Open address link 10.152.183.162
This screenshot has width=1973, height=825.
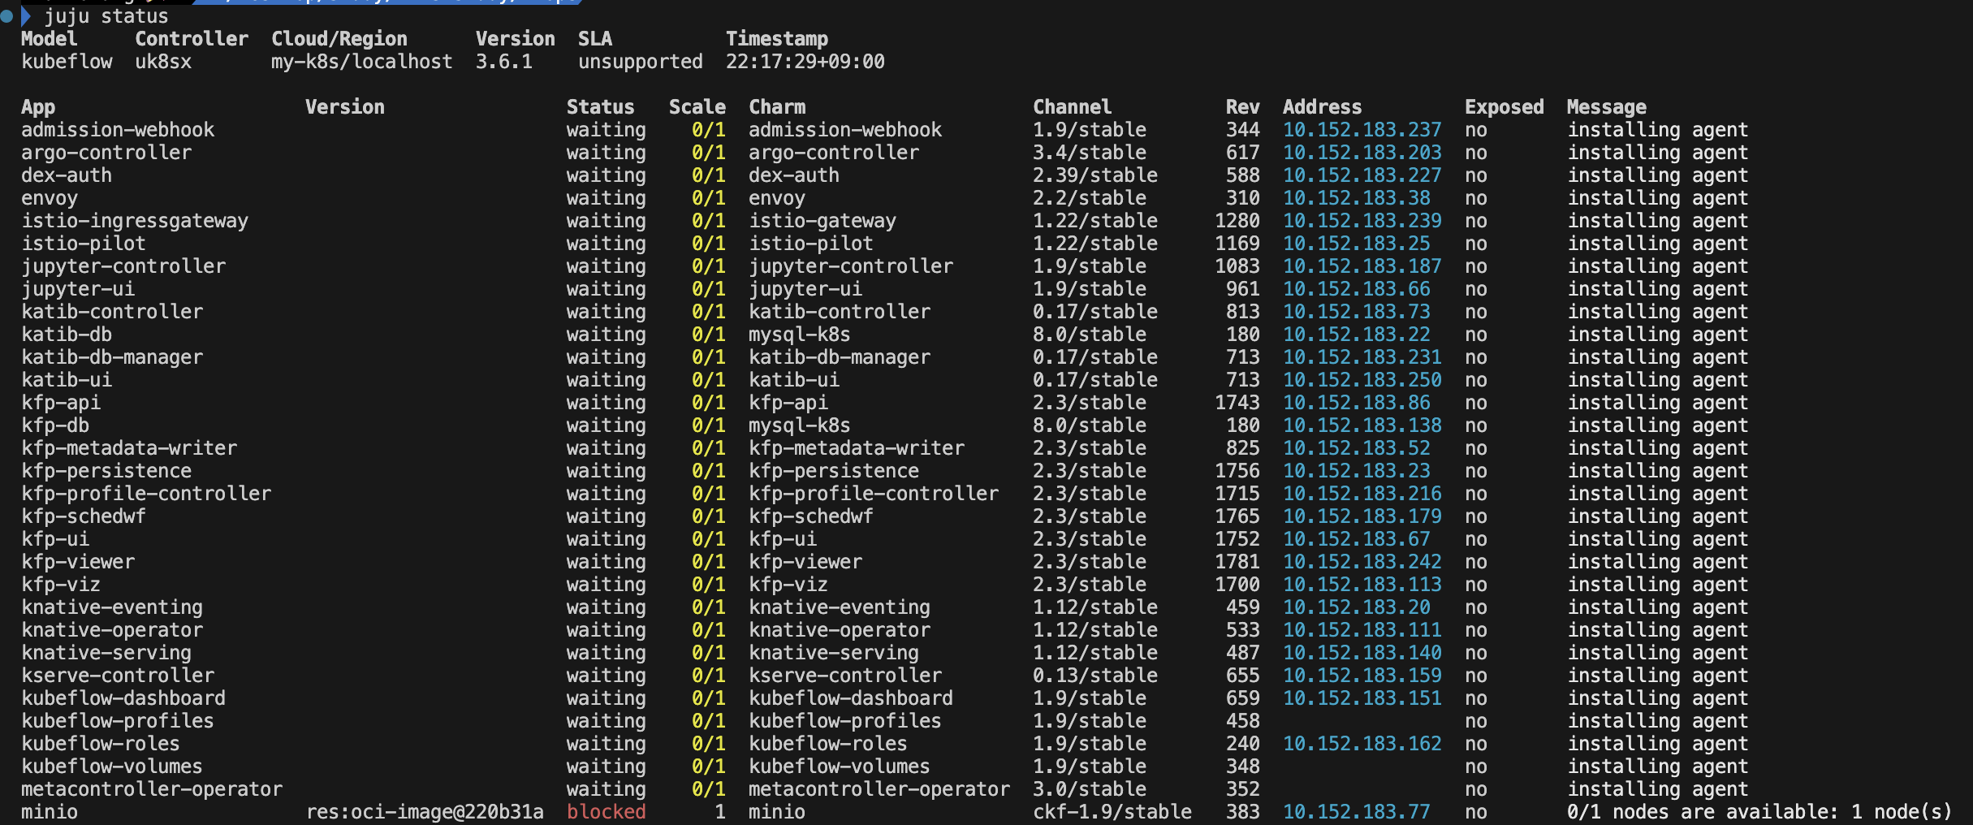click(1362, 744)
